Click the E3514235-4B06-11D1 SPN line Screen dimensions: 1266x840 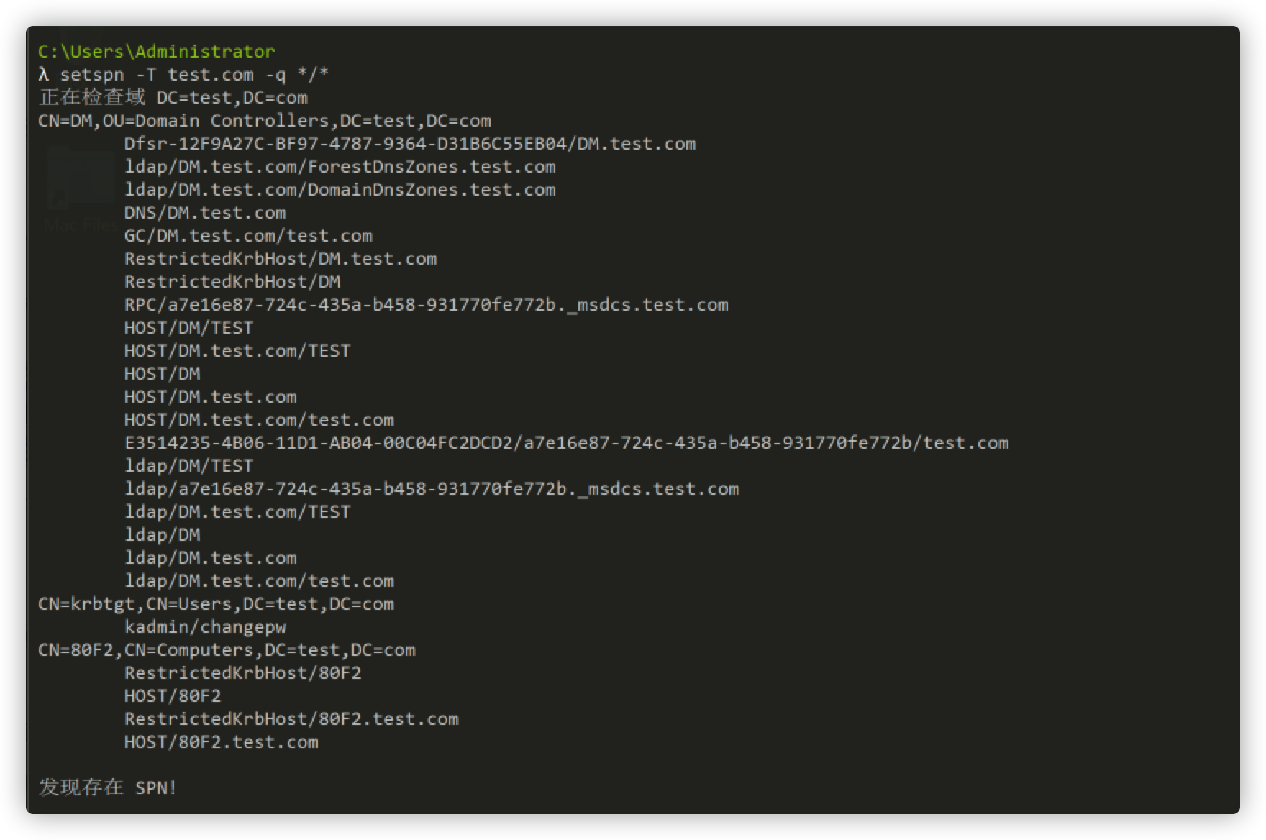coord(567,443)
